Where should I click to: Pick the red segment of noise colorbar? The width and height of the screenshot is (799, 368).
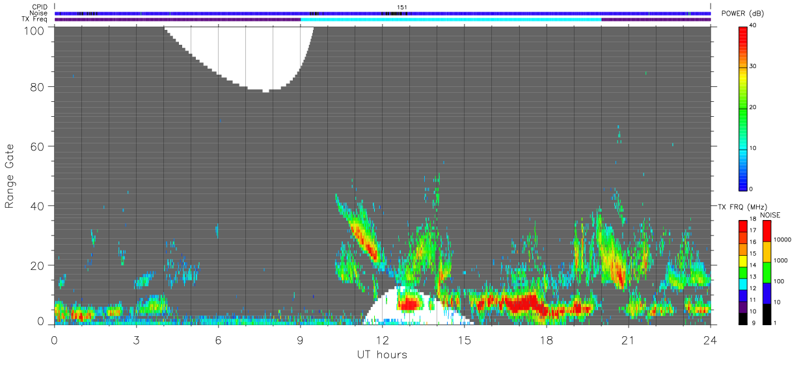(x=766, y=231)
